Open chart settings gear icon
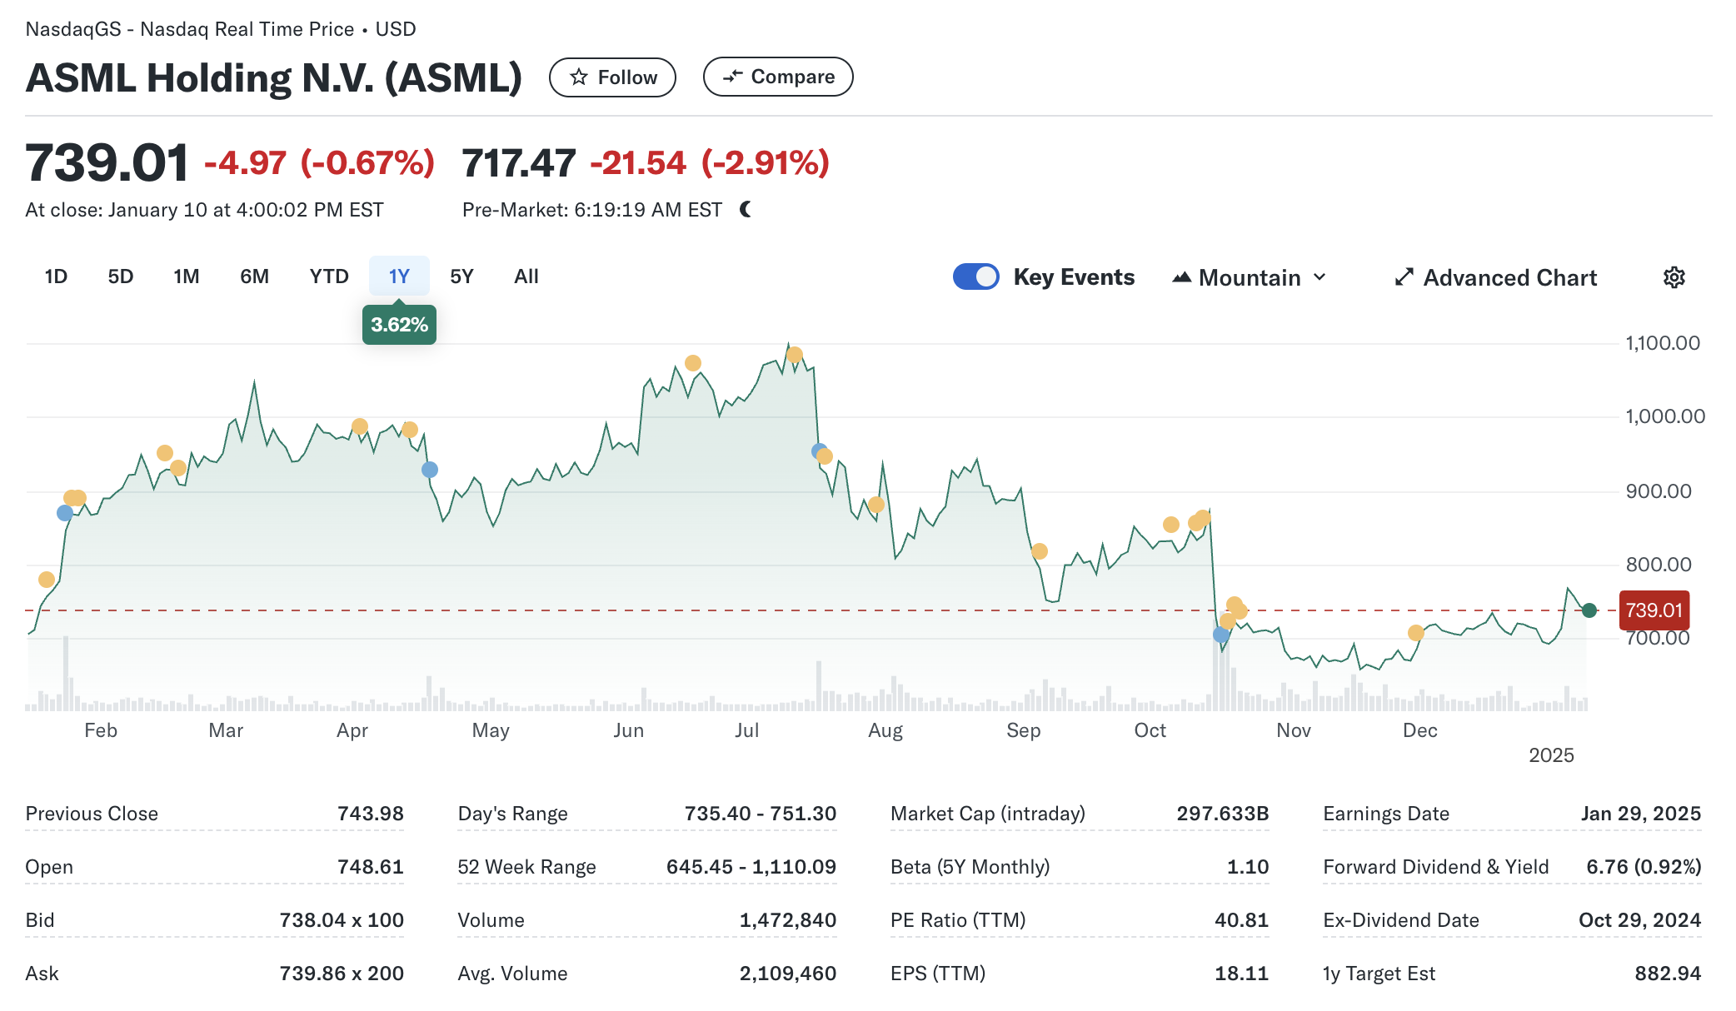 coord(1674,277)
